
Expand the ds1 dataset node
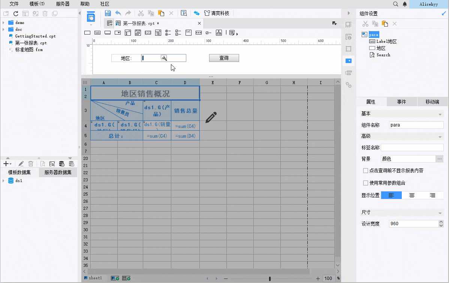[x=3, y=181]
